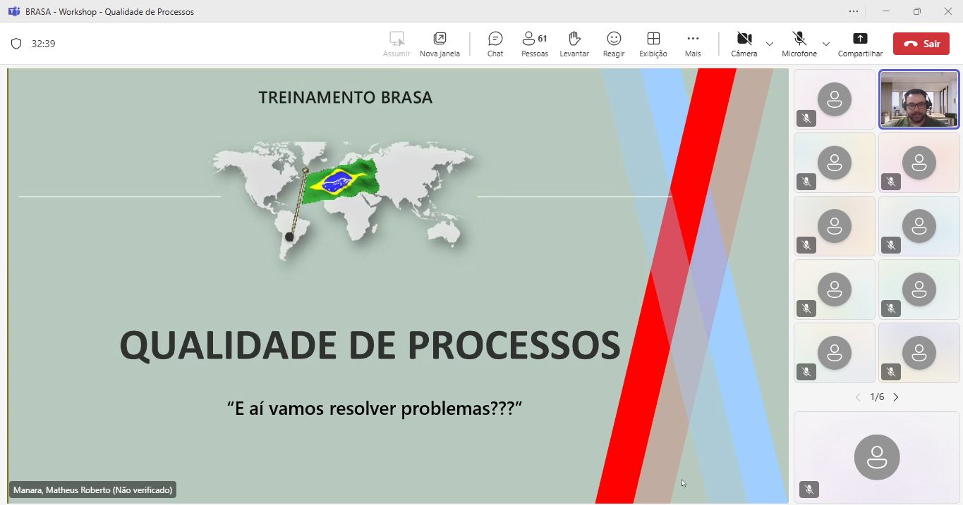Unmute the Microfone
Viewport: 963px width, 505px height.
[x=799, y=44]
